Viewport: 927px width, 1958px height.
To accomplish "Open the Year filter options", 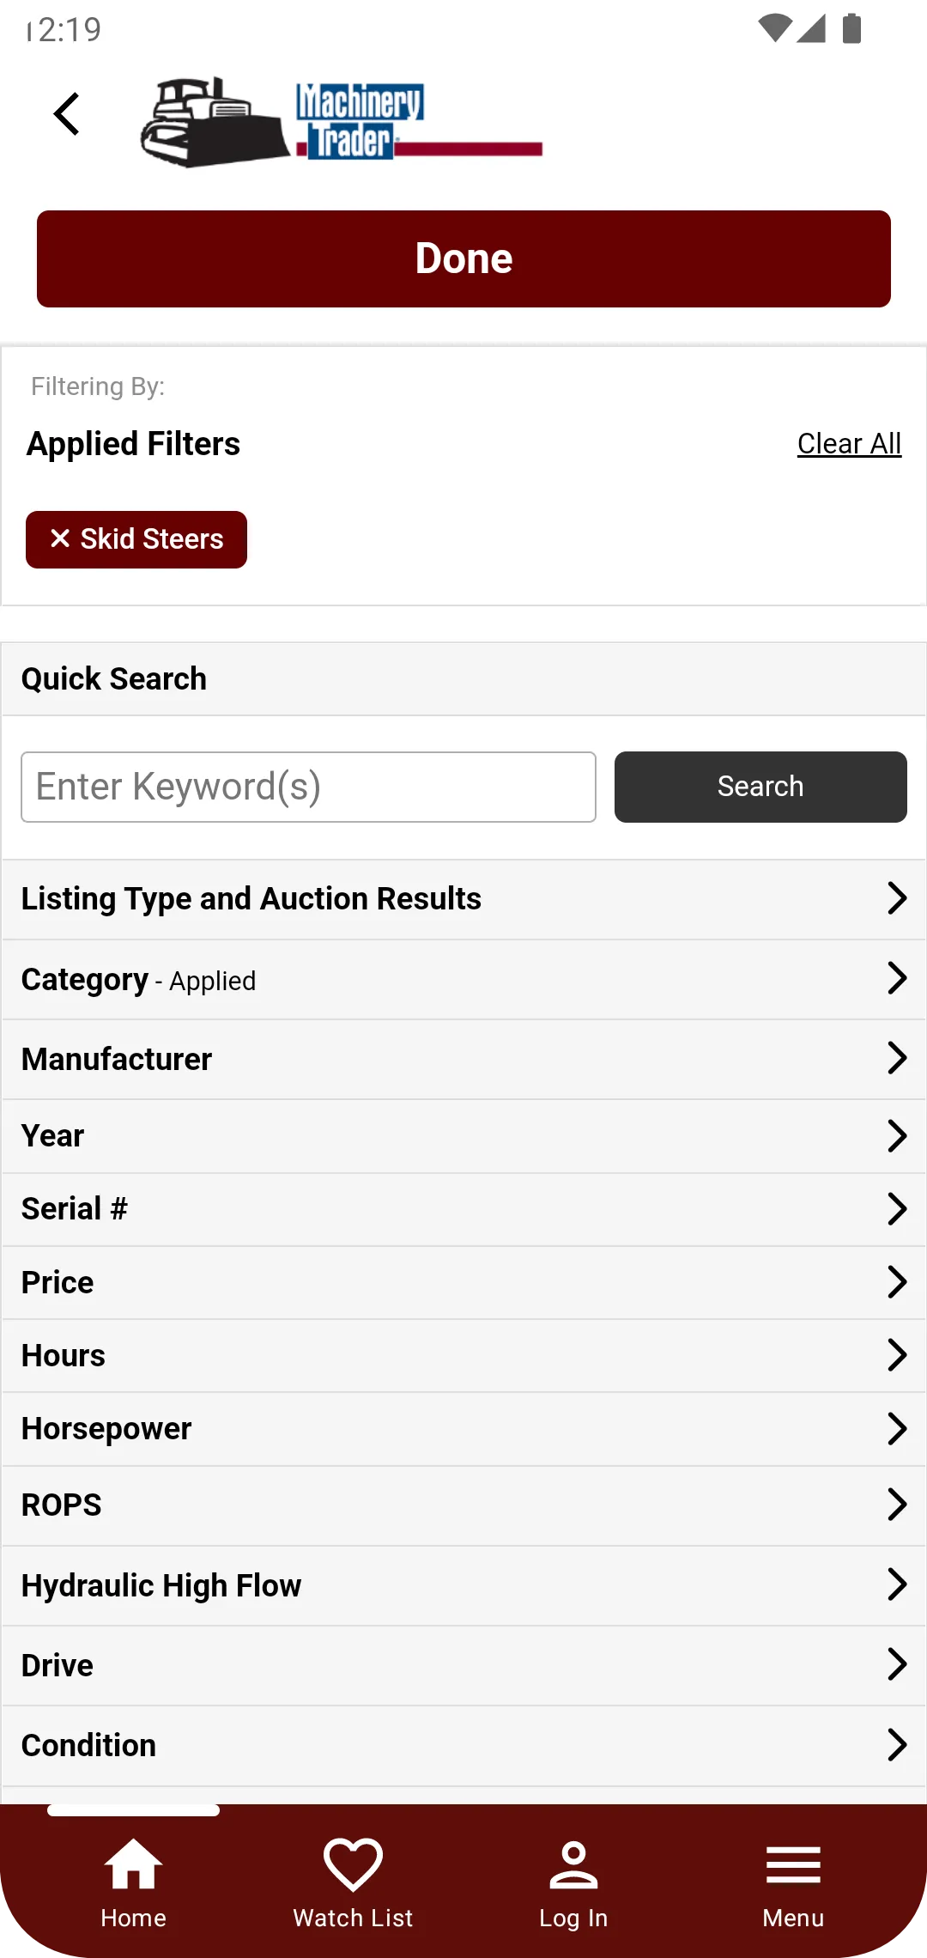I will pos(463,1136).
